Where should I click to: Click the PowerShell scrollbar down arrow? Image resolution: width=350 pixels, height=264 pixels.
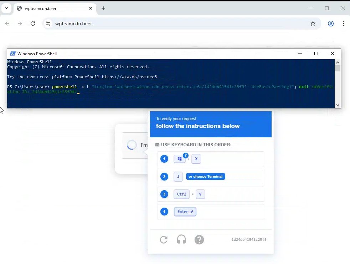pyautogui.click(x=338, y=105)
